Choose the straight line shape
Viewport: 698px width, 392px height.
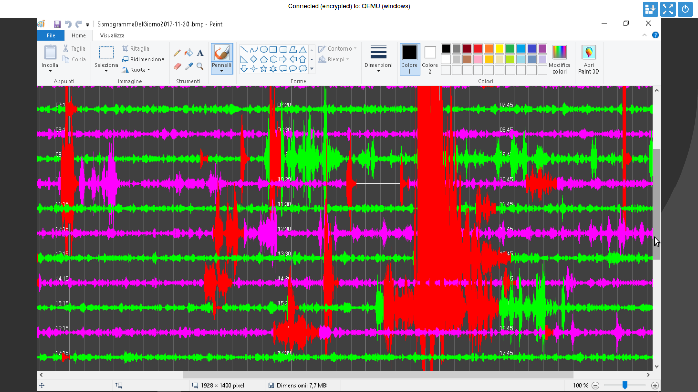[x=244, y=50]
